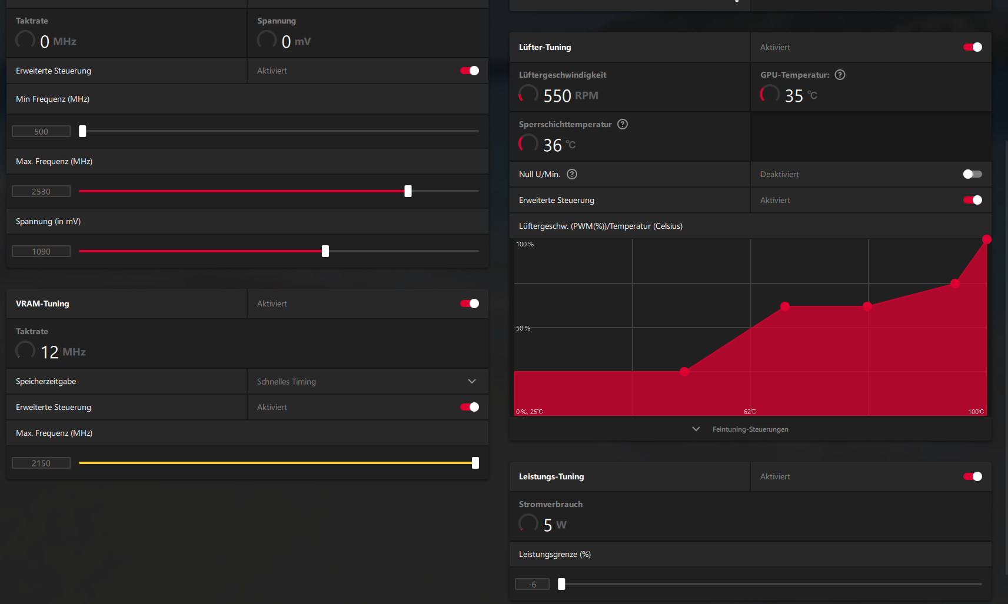This screenshot has width=1008, height=604.
Task: Click the Leistungs-Tuning heading
Action: 551,476
